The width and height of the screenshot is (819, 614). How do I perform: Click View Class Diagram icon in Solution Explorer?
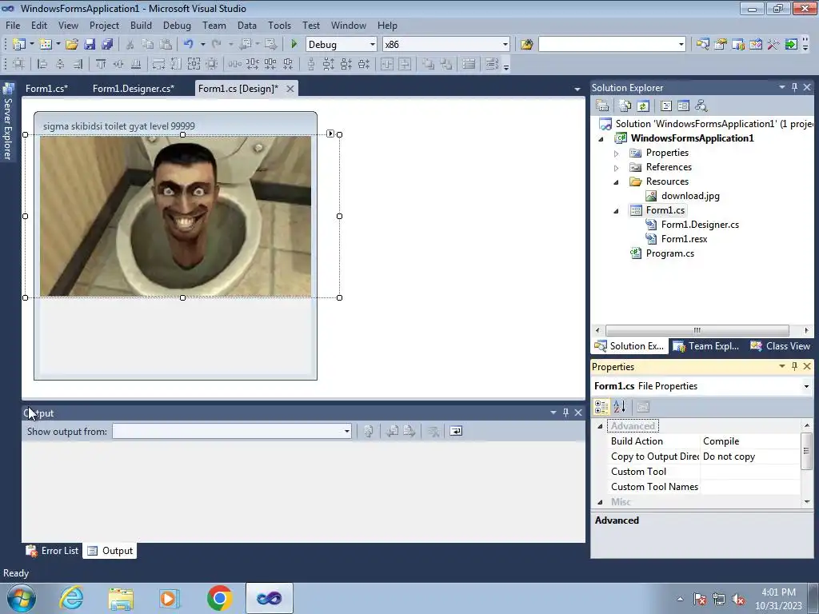click(x=701, y=106)
